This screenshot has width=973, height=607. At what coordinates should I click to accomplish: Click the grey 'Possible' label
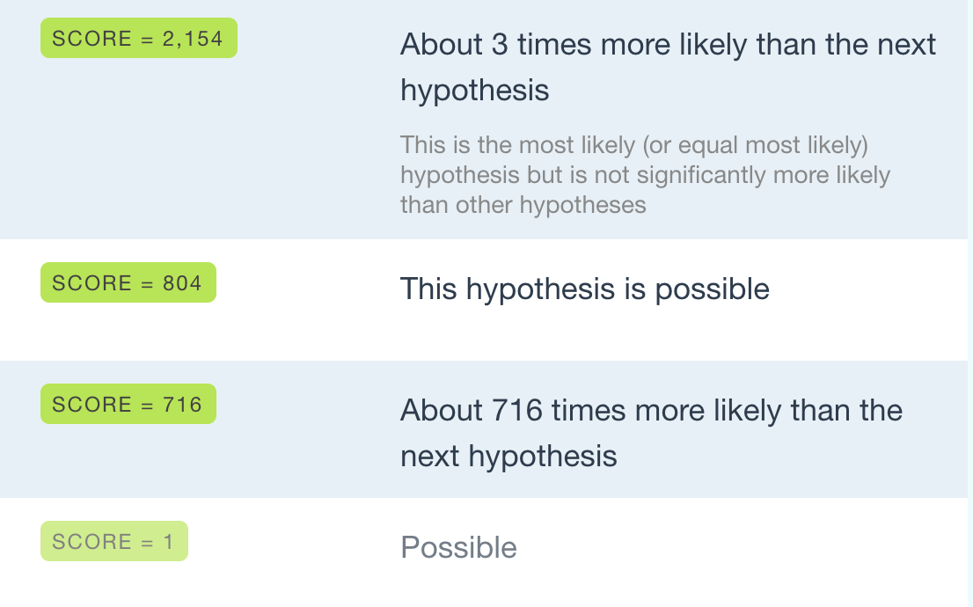[x=458, y=547]
